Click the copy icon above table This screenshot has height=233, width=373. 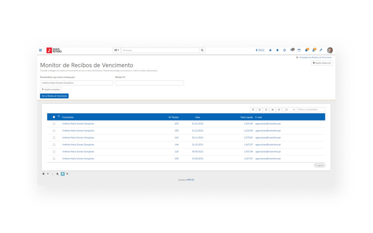coord(253,109)
